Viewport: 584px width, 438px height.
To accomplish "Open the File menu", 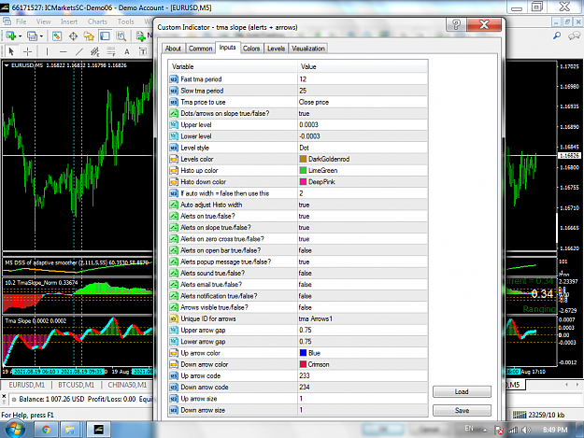I will point(21,21).
